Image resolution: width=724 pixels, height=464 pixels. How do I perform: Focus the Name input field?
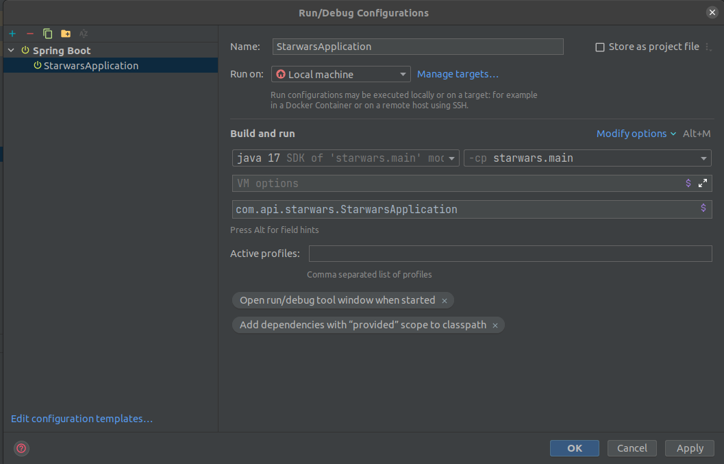click(x=417, y=47)
